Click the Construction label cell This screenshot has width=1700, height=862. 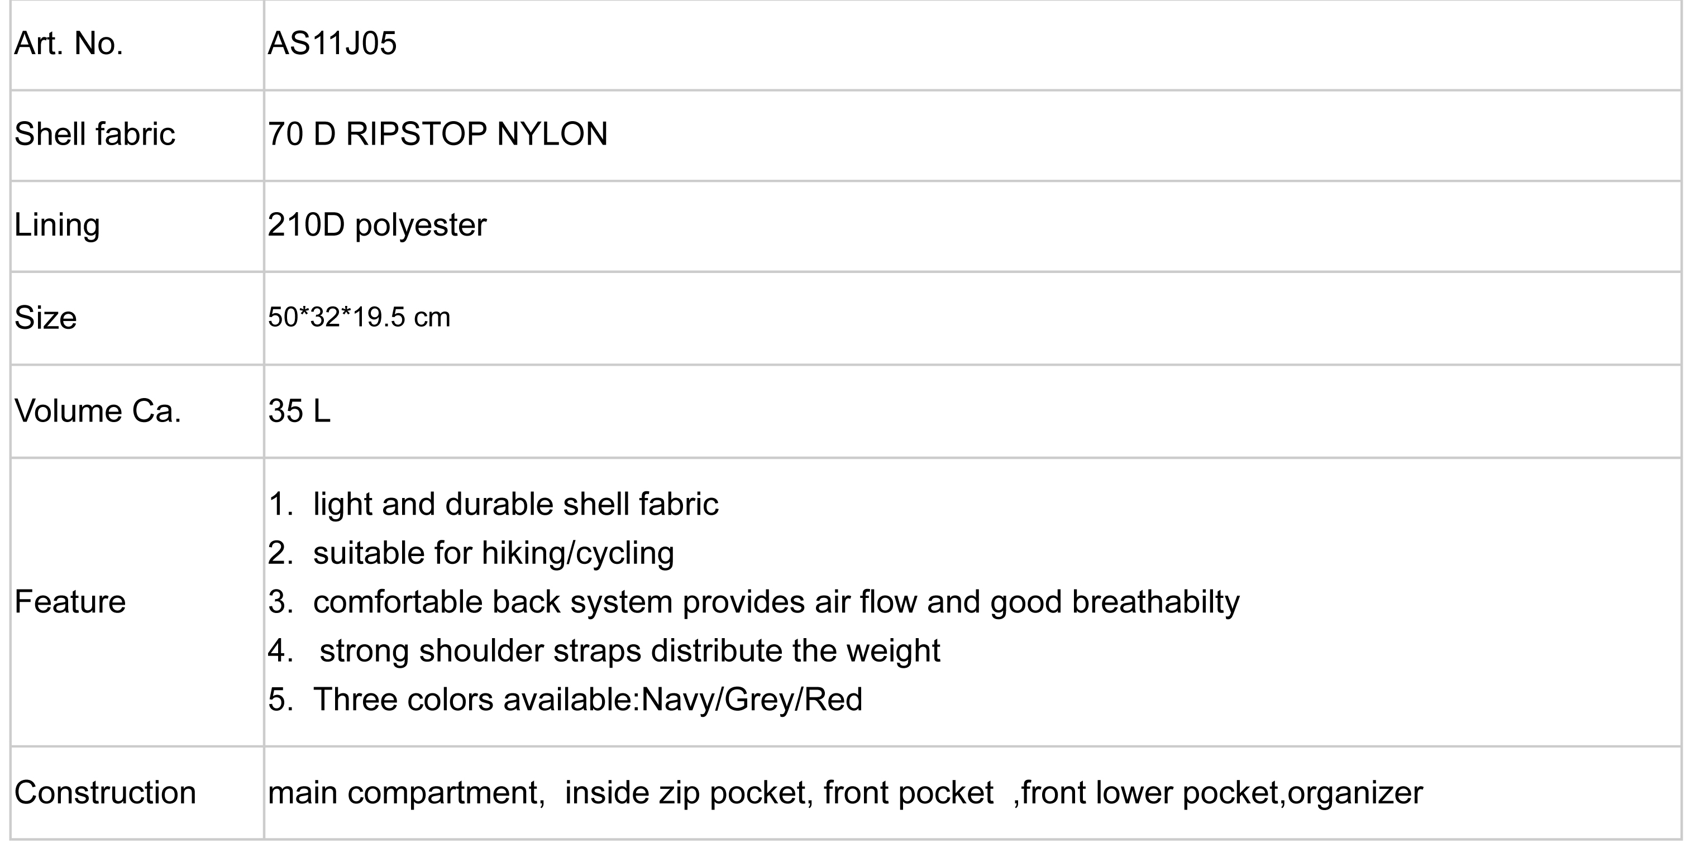[137, 793]
